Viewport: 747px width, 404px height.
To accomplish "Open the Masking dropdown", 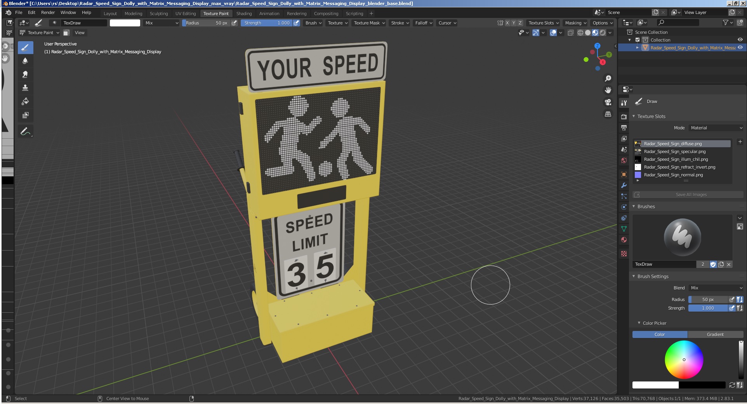I will point(575,23).
